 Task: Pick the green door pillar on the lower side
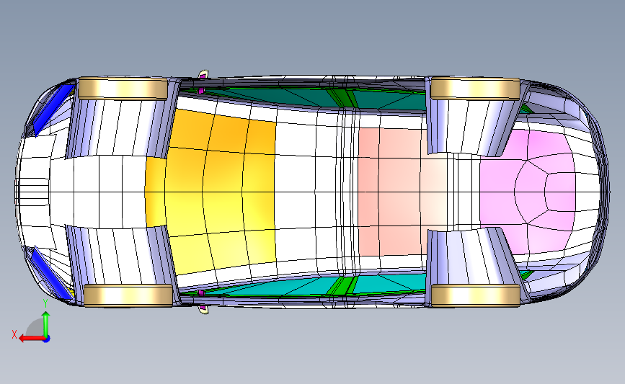coord(342,285)
